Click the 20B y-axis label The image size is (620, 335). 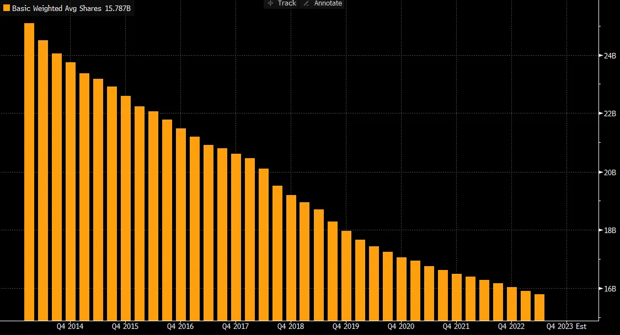click(x=610, y=172)
